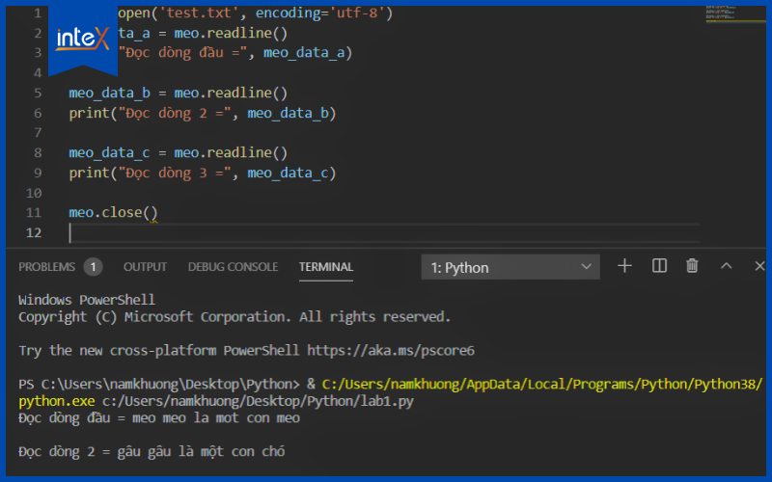
Task: Click the 'PS C:\Users\namkhuong\Desktop\Python>' prompt
Action: pyautogui.click(x=159, y=384)
